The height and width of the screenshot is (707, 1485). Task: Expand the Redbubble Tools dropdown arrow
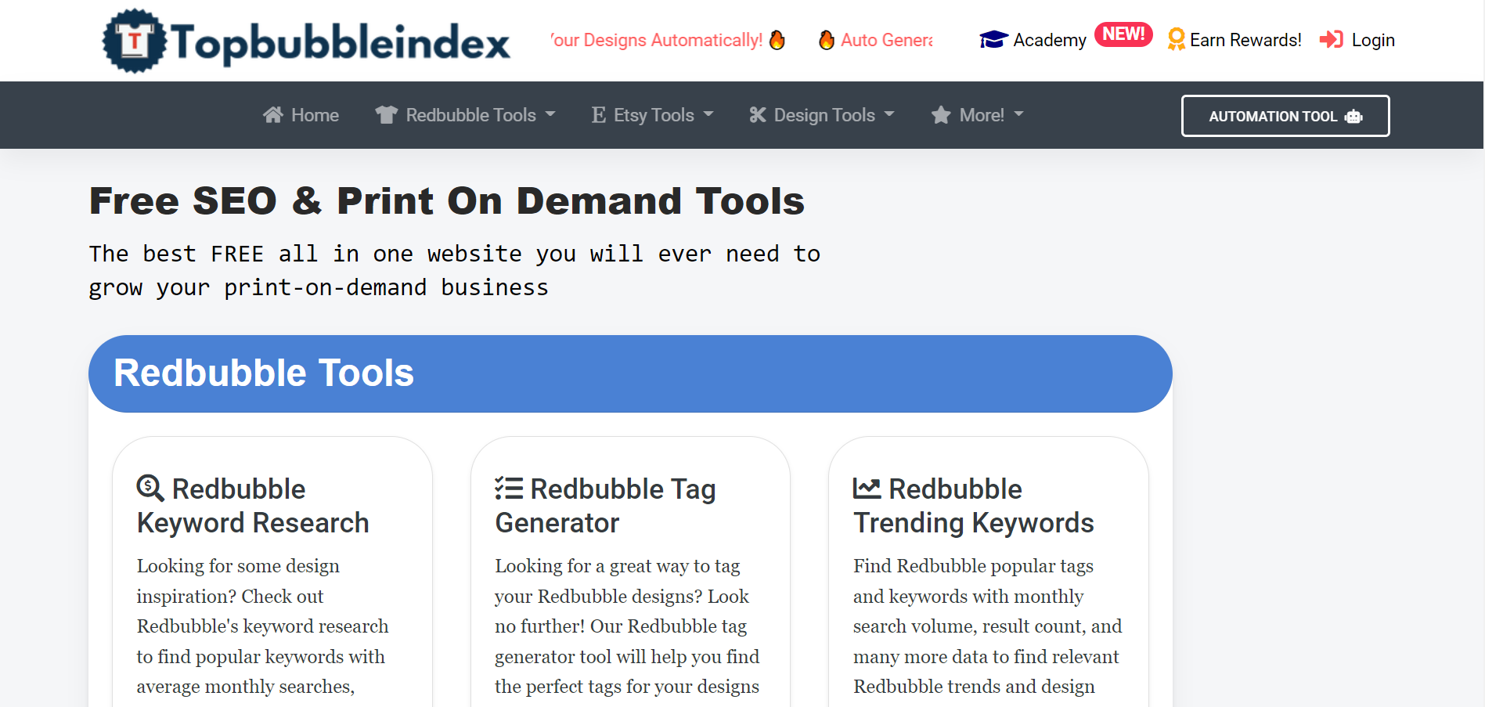click(550, 114)
